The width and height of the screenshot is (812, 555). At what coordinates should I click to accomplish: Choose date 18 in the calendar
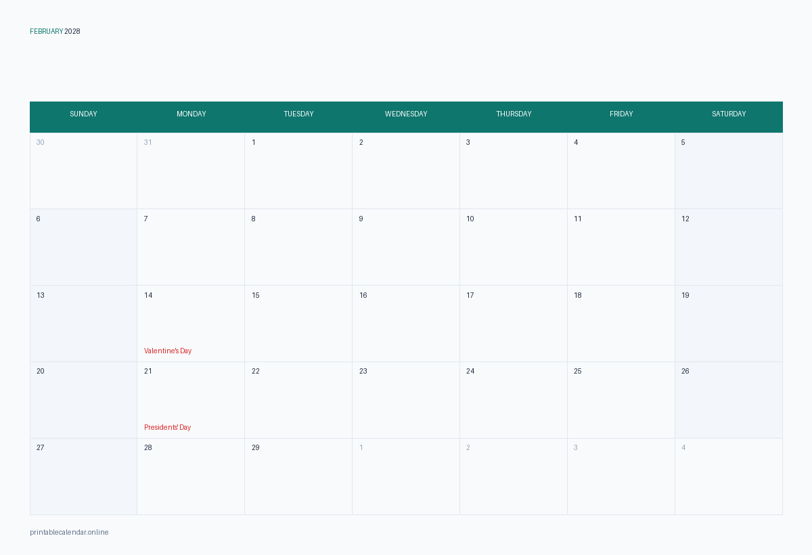pyautogui.click(x=621, y=324)
